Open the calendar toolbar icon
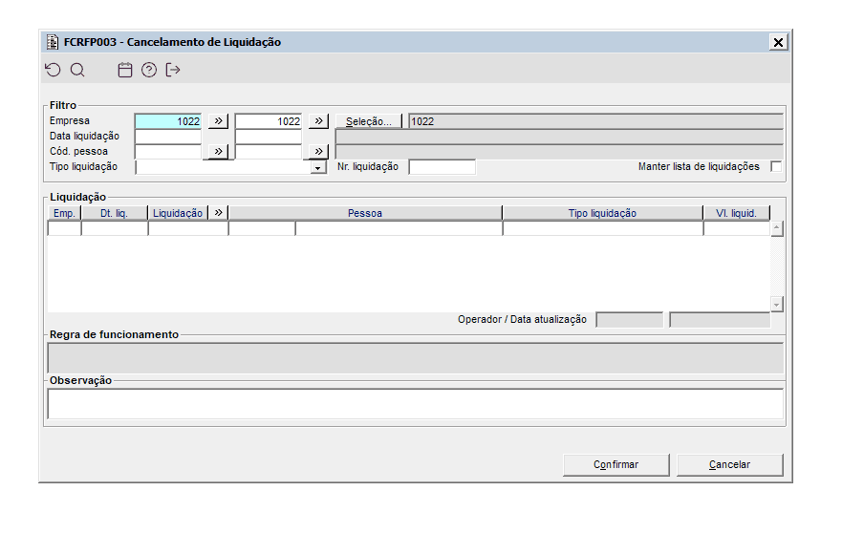The width and height of the screenshot is (842, 533). (125, 70)
